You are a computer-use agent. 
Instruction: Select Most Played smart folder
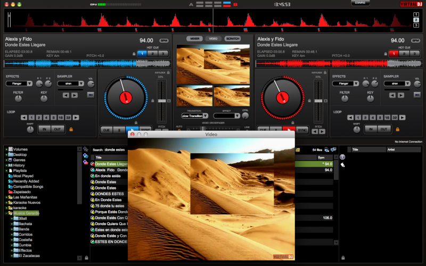point(23,176)
